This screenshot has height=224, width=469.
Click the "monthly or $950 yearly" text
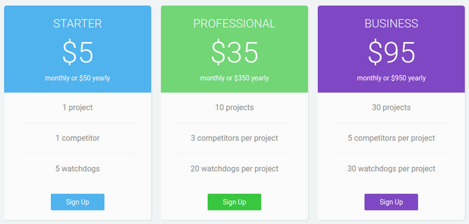pos(391,78)
